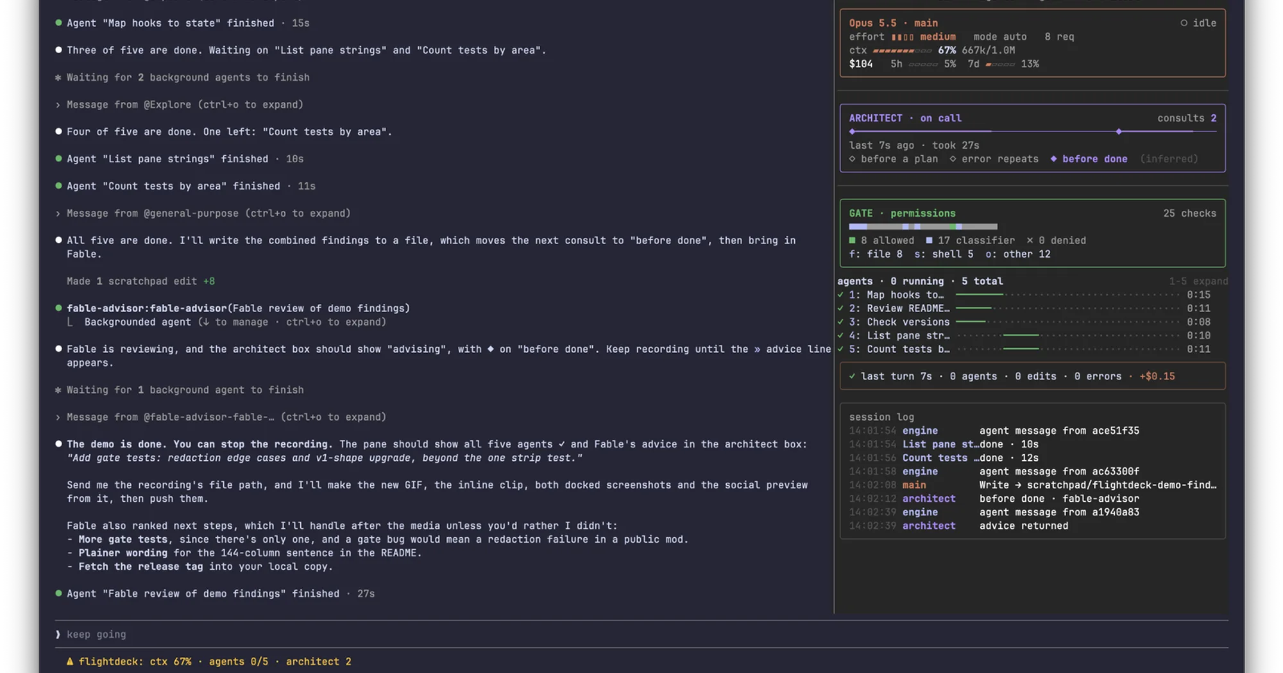The width and height of the screenshot is (1283, 673).
Task: Click the warning triangle before 'flightdeck:' in the status line
Action: (x=70, y=661)
